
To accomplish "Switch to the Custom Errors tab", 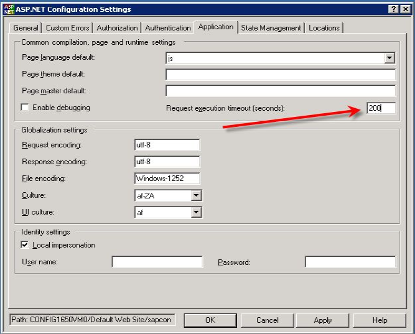I will 67,28.
